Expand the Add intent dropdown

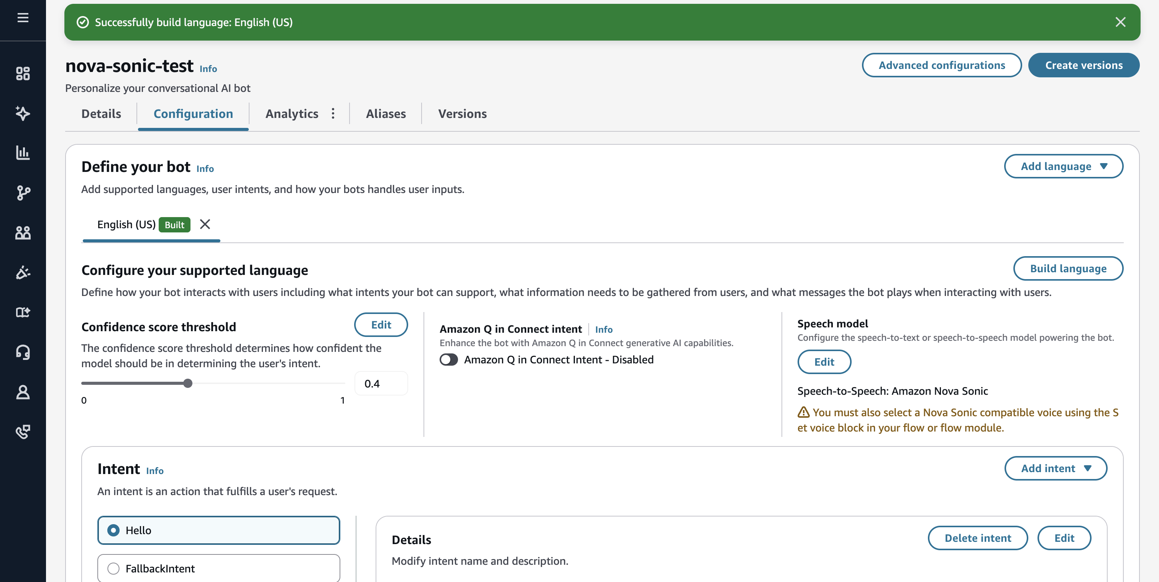(1056, 468)
